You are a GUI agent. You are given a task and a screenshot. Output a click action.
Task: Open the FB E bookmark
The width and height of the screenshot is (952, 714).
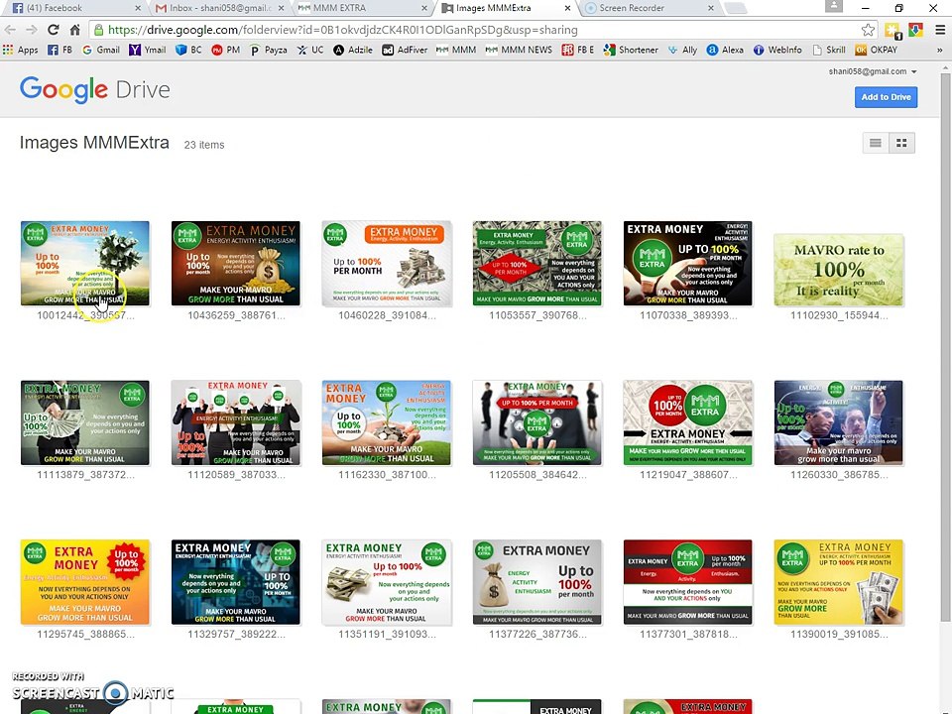point(578,50)
